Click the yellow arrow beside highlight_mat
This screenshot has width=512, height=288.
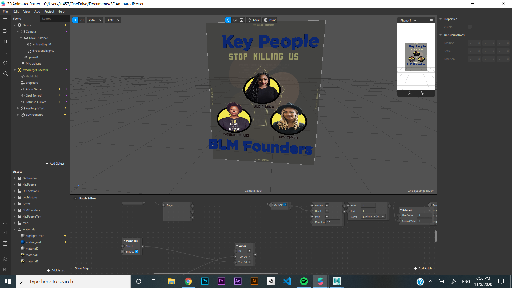click(x=65, y=236)
